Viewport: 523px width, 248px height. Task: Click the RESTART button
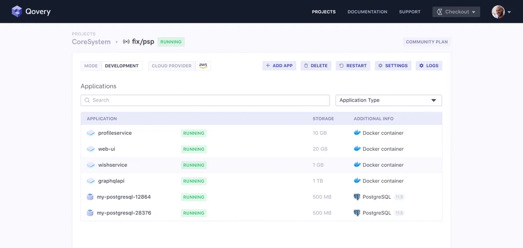tap(353, 66)
